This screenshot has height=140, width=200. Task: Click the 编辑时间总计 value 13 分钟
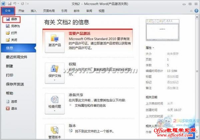point(172,71)
